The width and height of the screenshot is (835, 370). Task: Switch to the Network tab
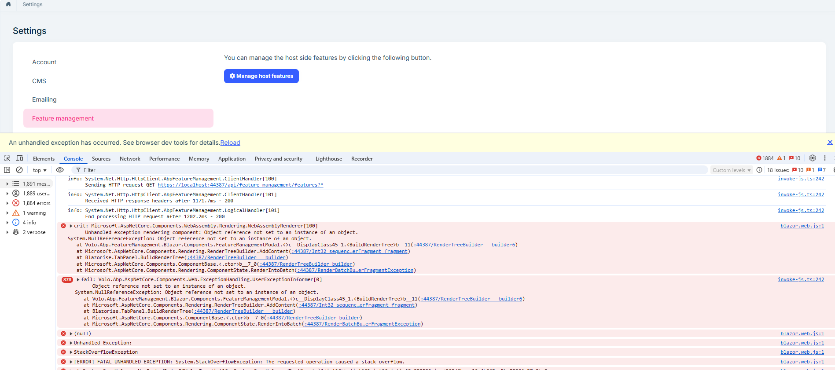[x=130, y=159]
